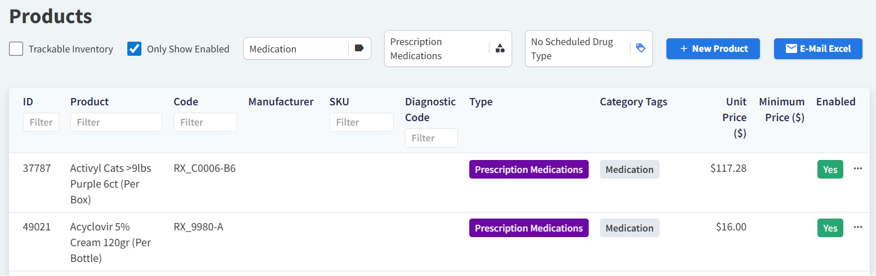Viewport: 876px width, 276px height.
Task: Enable the Trackable Inventory checkbox
Action: click(16, 49)
